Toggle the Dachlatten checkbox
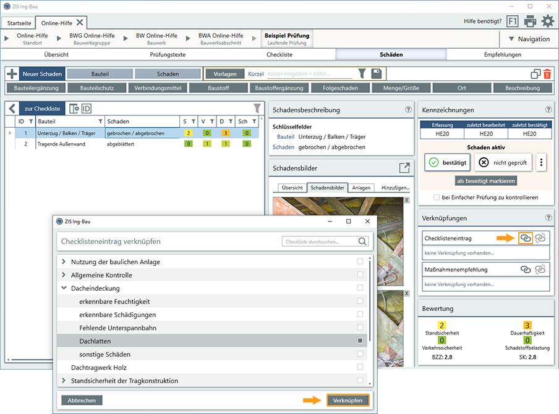This screenshot has height=414, width=559. point(360,341)
